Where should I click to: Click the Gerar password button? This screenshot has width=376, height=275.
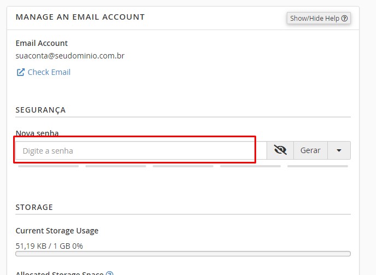coord(310,150)
